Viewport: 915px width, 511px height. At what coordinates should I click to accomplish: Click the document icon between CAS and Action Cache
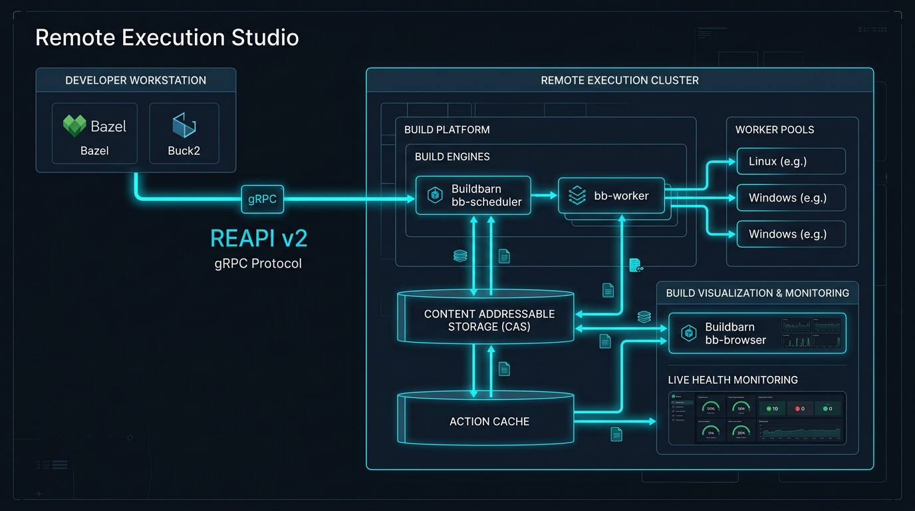point(504,369)
